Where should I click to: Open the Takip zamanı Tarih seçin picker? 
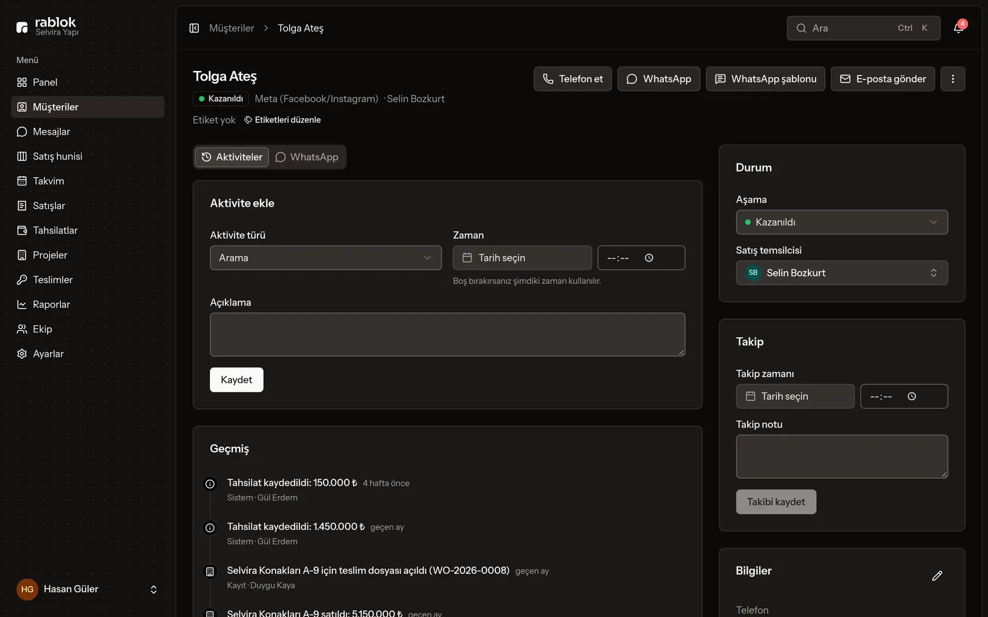[x=795, y=396]
